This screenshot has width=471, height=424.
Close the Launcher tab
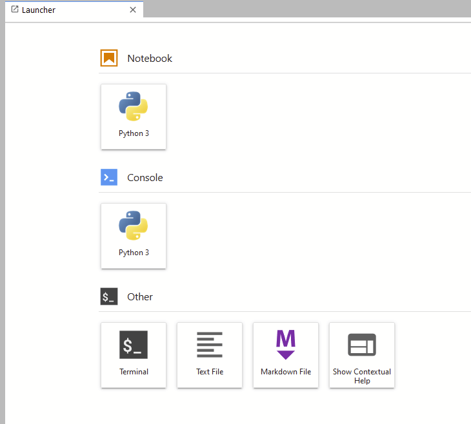click(x=133, y=10)
